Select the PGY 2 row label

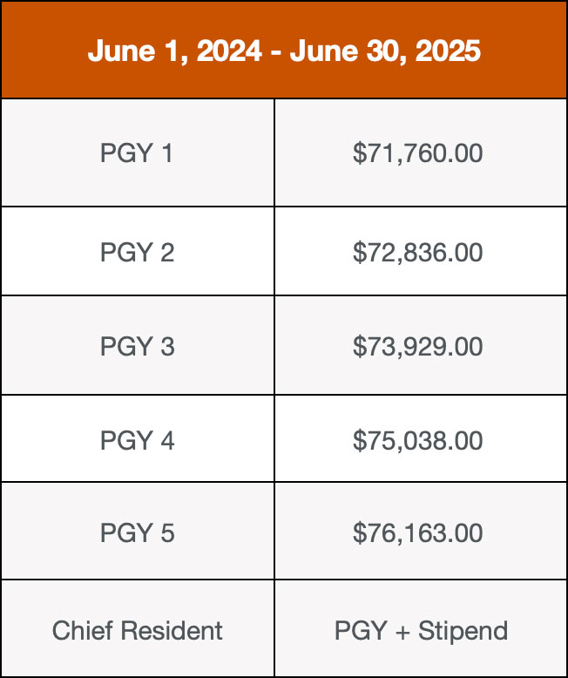[x=137, y=253]
